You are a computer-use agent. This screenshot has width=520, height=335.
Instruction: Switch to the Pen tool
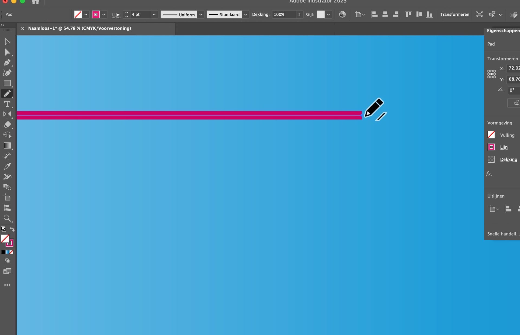[7, 62]
